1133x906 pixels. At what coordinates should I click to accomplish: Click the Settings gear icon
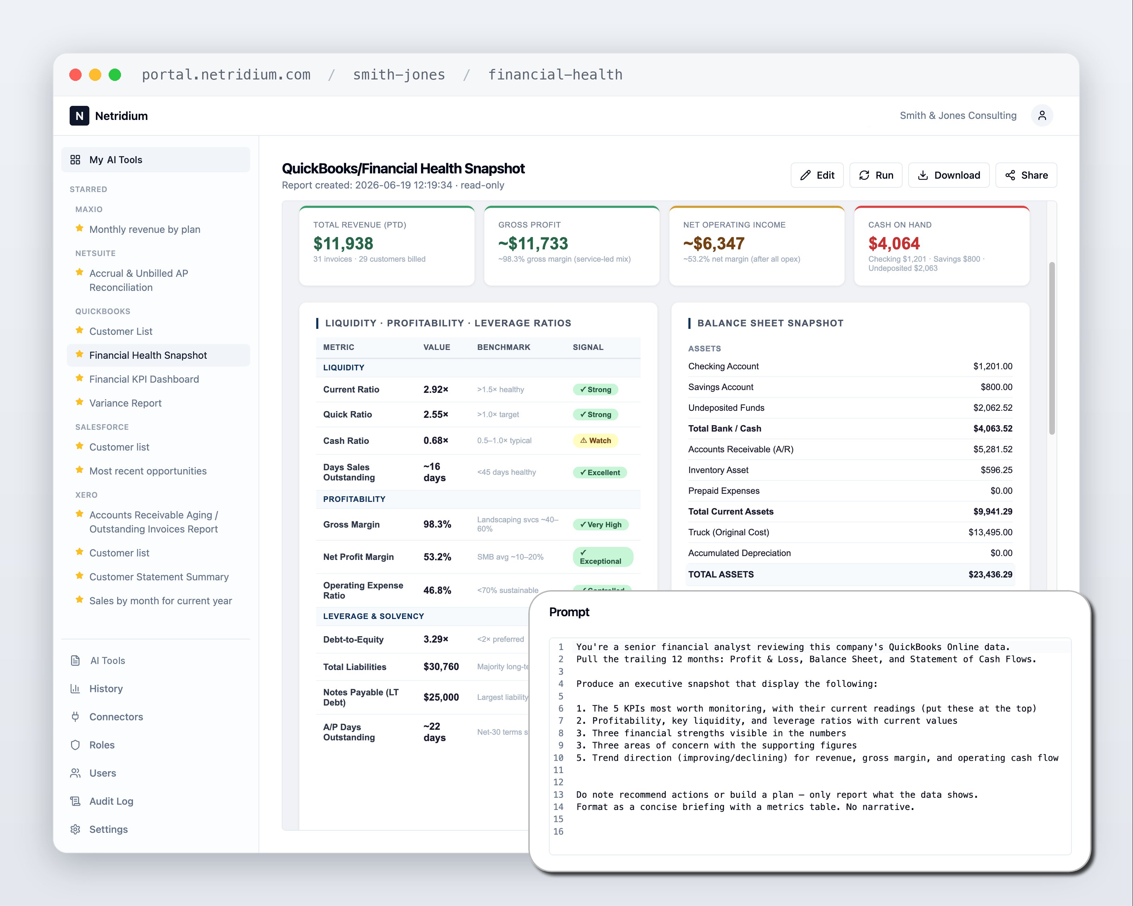tap(75, 829)
